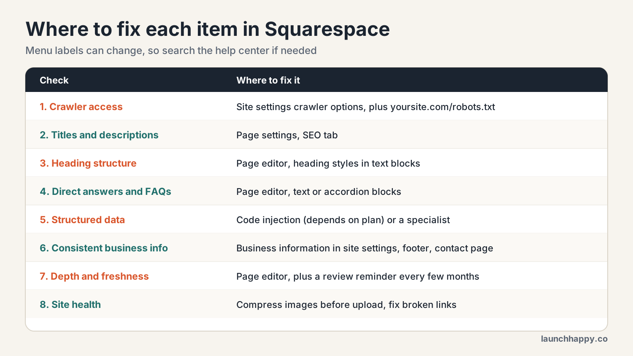
Task: Click the title 'Where to fix each item in Squarespace'
Action: 208,29
